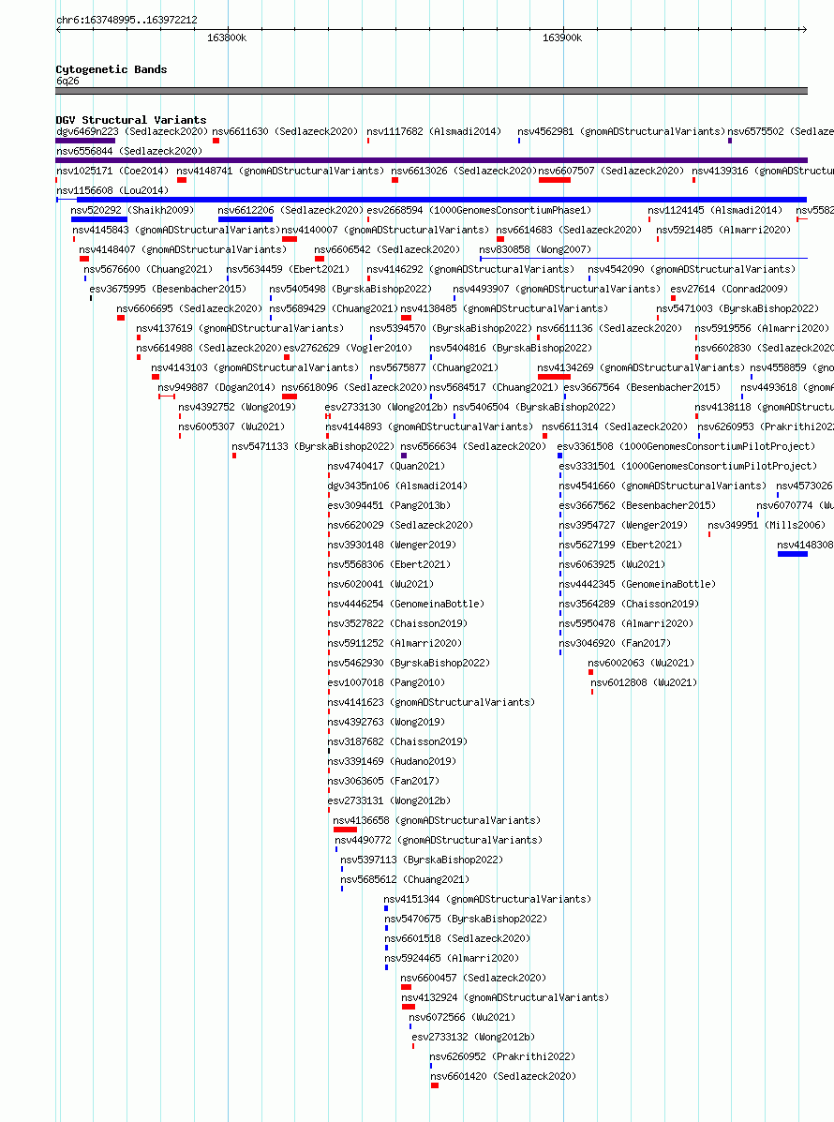Select nsv6614683 (Sedlazeck2020) label
834x1122 pixels.
(569, 230)
